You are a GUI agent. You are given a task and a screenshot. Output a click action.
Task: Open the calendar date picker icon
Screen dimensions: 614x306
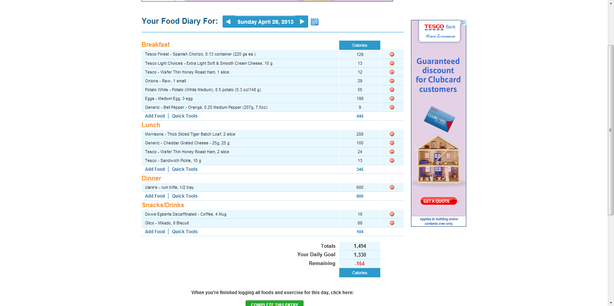(315, 22)
